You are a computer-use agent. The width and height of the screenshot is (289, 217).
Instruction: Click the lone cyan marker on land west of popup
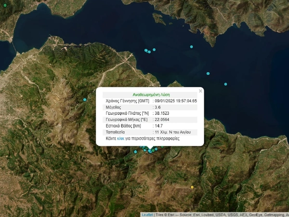[x=85, y=99]
